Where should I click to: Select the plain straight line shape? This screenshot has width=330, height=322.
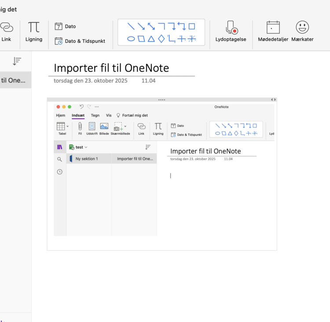(x=131, y=26)
